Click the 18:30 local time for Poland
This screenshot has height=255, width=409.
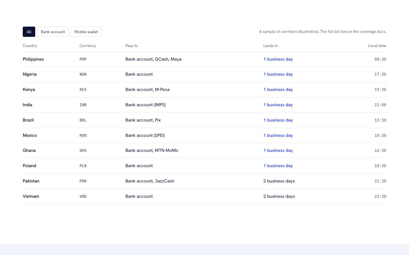(x=380, y=166)
